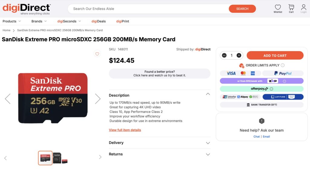Image resolution: width=310 pixels, height=169 pixels.
Task: Open View full item details link
Action: coord(125,130)
